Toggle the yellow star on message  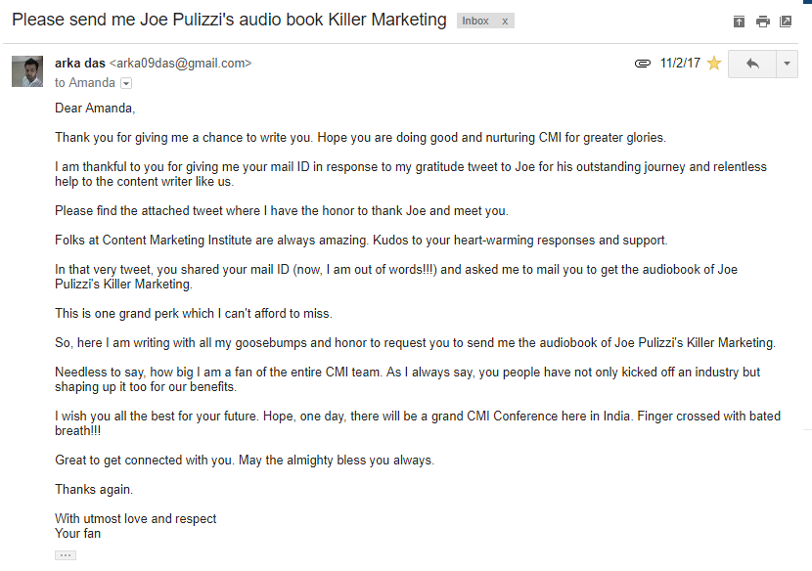714,64
